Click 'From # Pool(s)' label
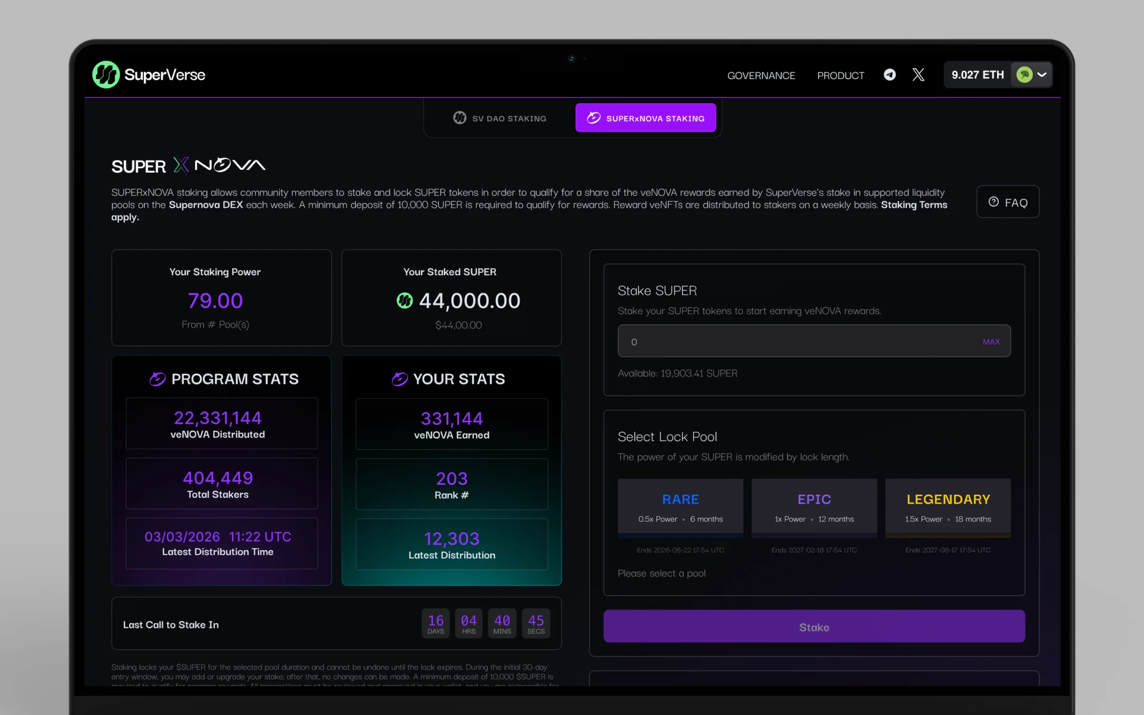The image size is (1144, 715). [215, 325]
